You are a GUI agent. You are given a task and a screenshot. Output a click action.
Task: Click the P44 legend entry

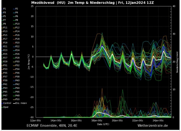point(17,88)
